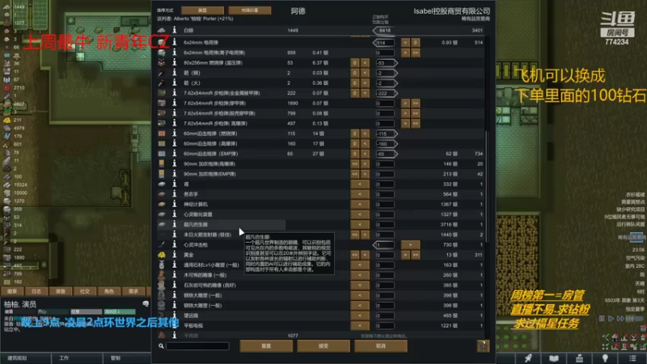The width and height of the screenshot is (647, 364).
Task: Select the 超凡仿生眼 row name
Action: (196, 225)
